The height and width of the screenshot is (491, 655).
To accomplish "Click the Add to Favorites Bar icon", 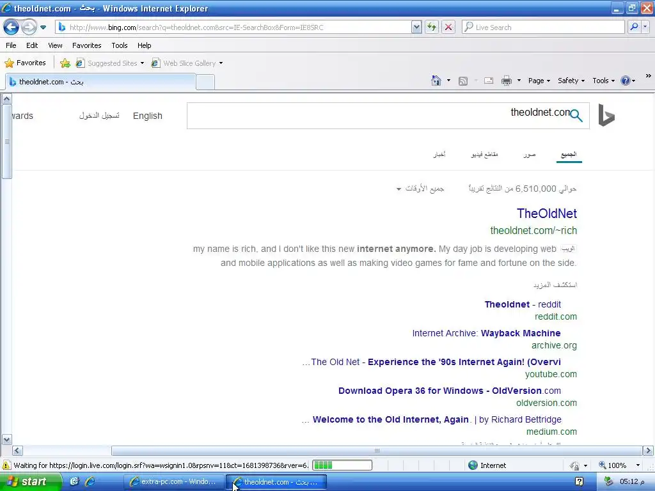I will click(x=65, y=63).
